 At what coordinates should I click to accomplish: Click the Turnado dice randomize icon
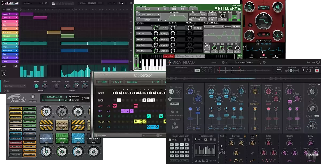33,97
